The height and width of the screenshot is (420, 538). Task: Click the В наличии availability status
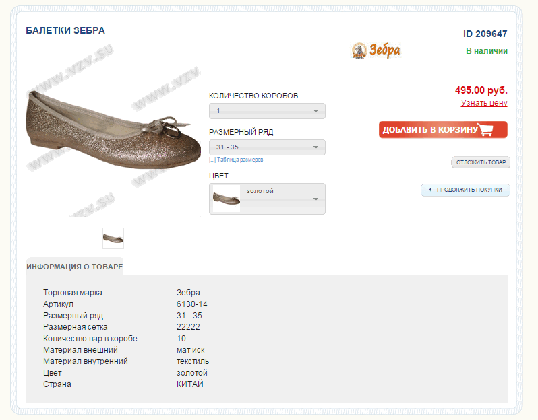486,51
